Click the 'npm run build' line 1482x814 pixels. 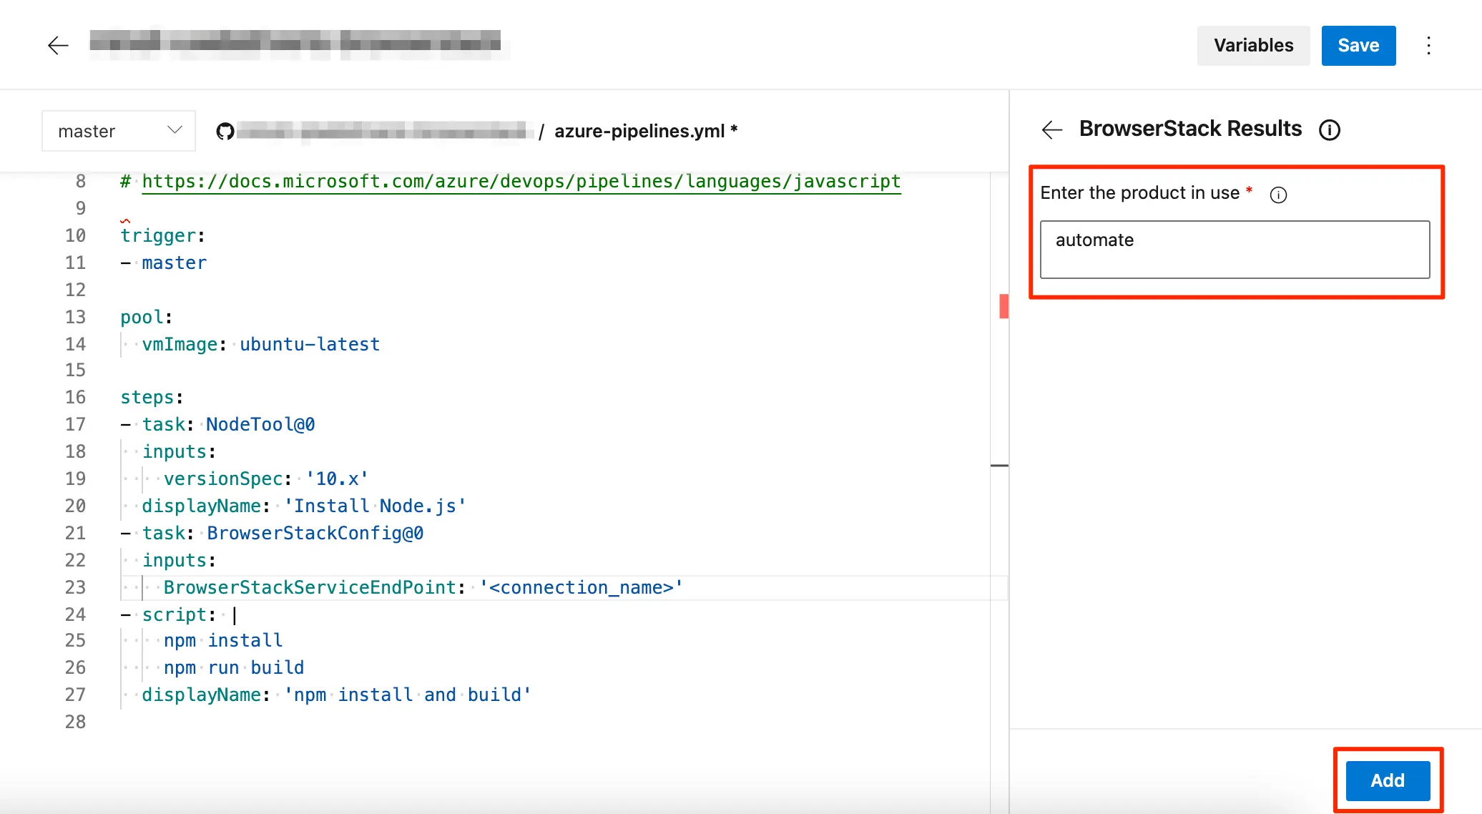tap(234, 668)
